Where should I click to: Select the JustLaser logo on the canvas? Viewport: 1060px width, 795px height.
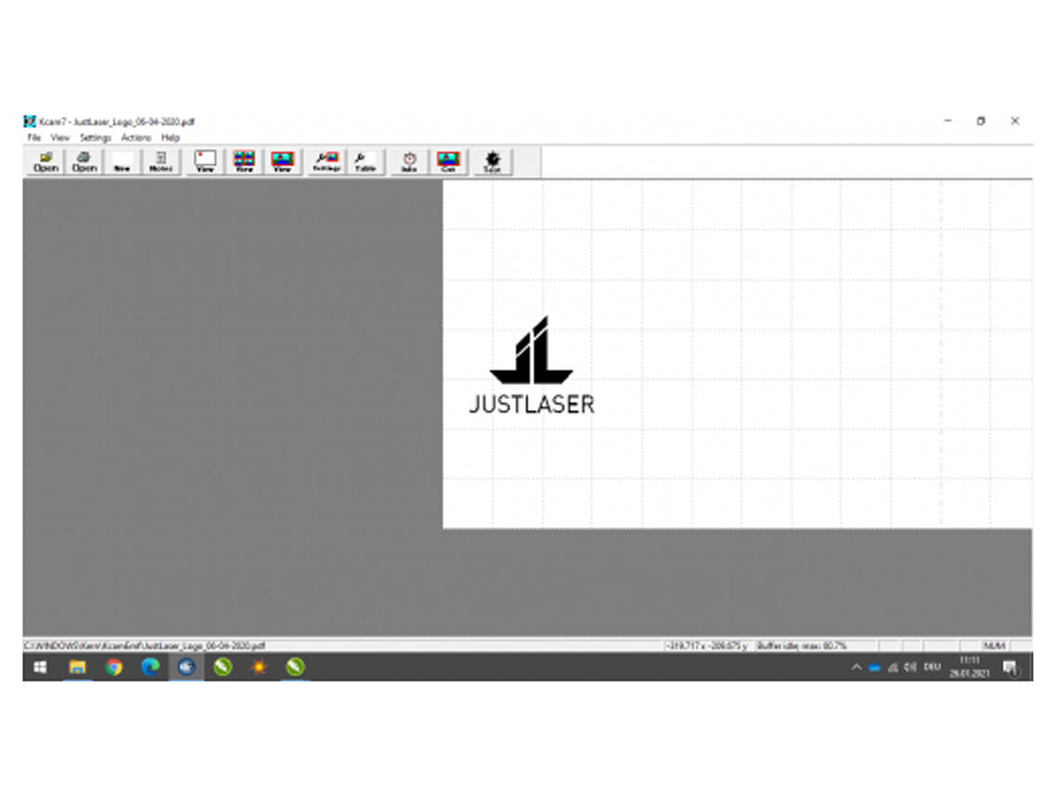[531, 364]
